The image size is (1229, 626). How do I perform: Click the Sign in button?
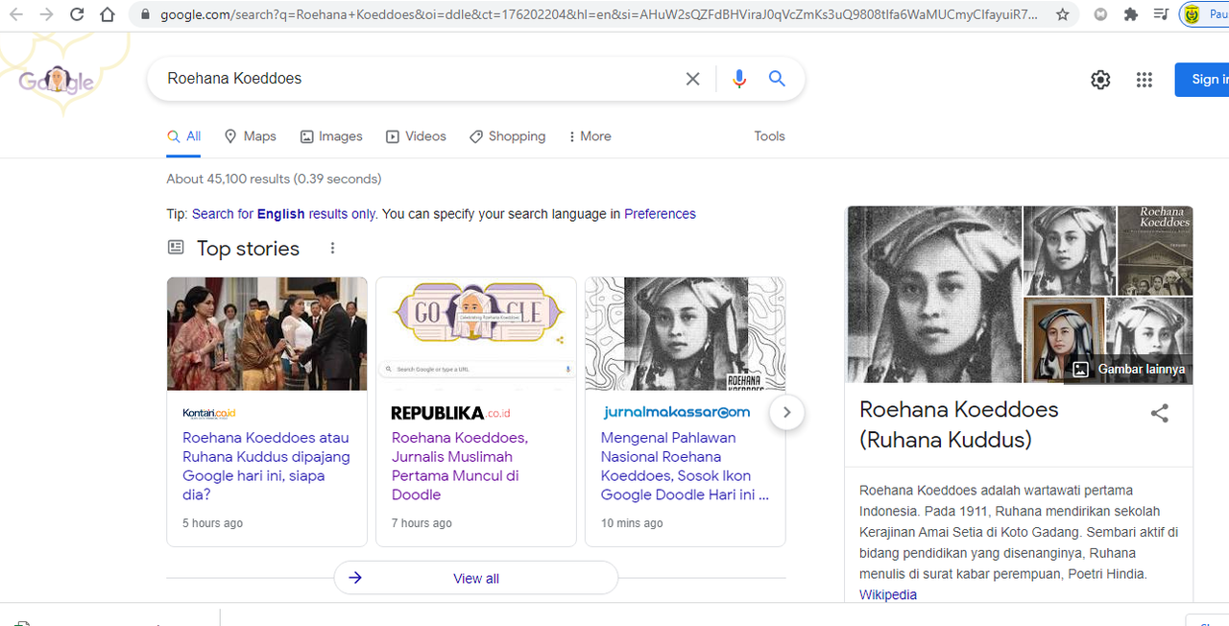point(1202,80)
